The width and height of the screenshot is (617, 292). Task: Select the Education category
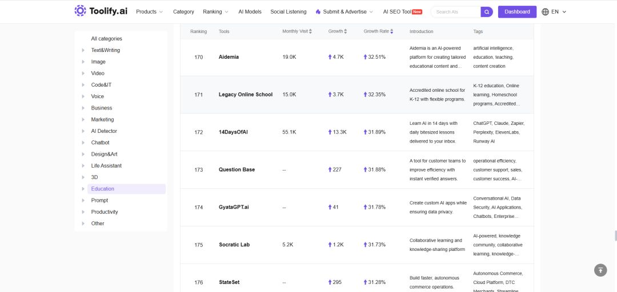pos(126,189)
